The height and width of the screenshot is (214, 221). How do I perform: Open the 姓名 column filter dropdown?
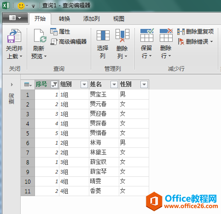coord(114,84)
